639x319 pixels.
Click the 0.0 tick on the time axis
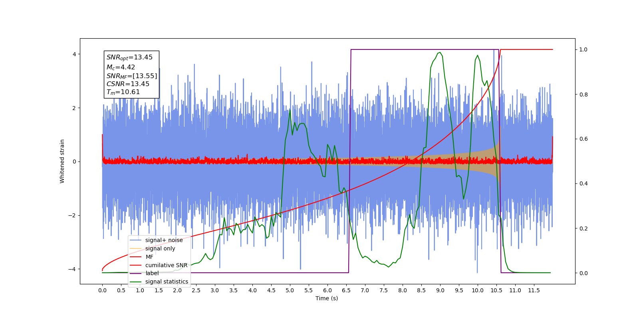tap(102, 290)
